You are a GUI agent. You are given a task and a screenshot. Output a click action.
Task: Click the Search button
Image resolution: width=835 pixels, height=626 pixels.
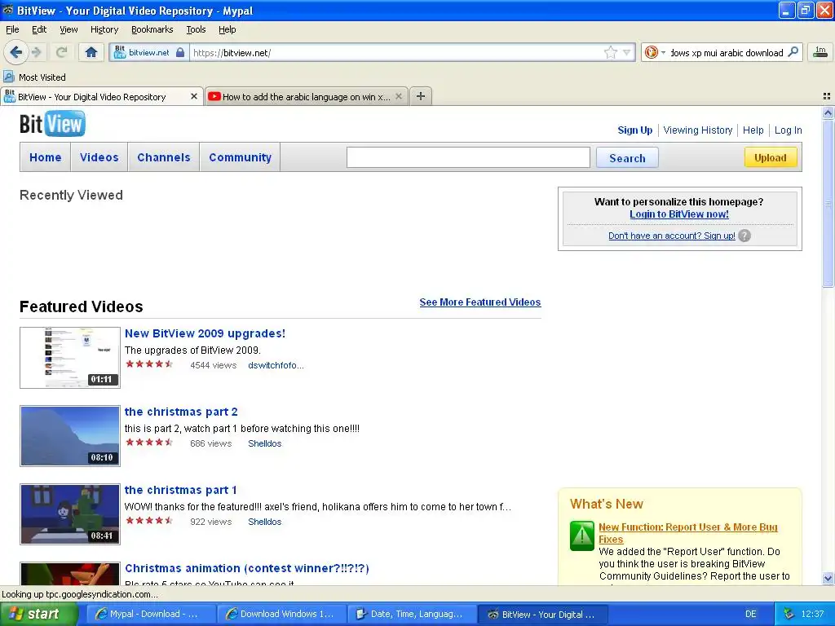(x=627, y=158)
